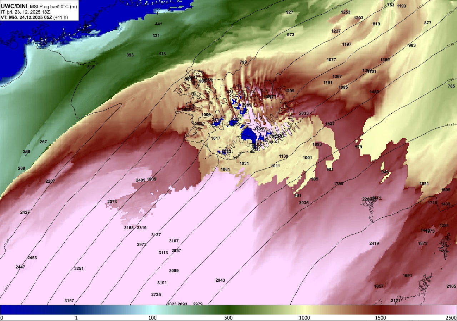Click the map value 877
The height and width of the screenshot is (321, 457).
(428, 23)
